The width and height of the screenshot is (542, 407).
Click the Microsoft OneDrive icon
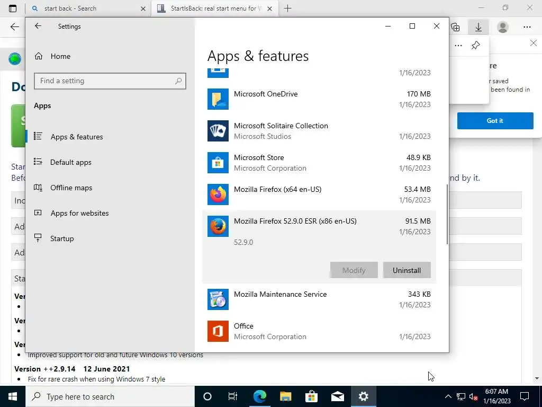(218, 99)
